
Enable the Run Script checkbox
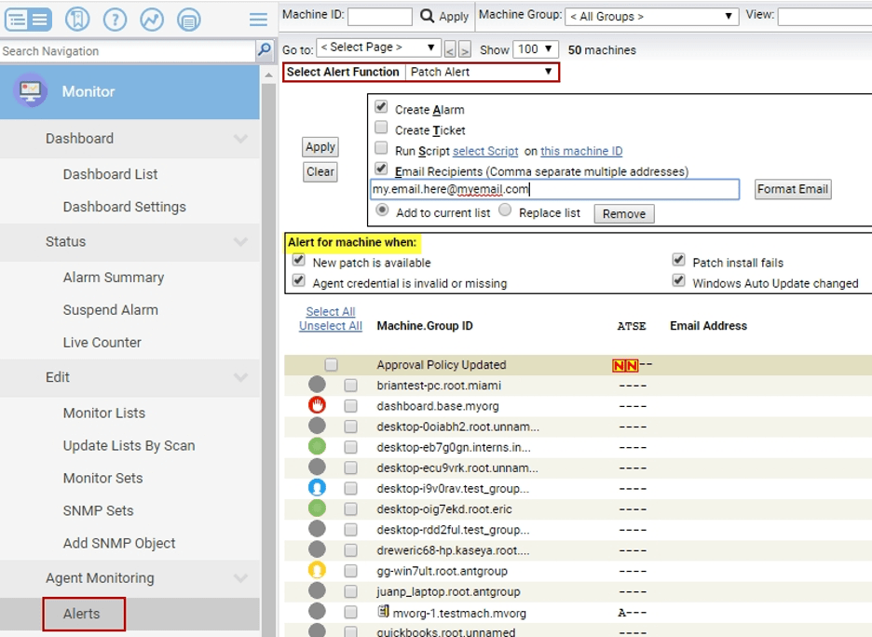point(381,148)
